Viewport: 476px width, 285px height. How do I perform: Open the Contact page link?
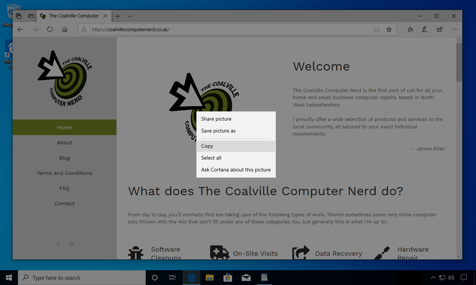64,203
